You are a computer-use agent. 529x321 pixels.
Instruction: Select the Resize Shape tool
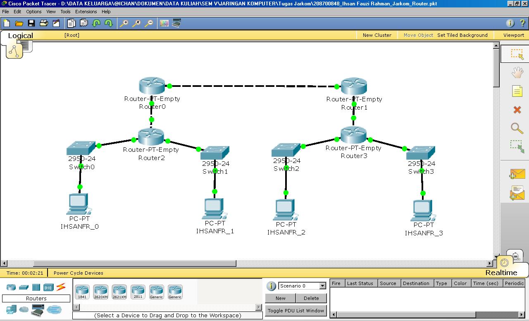coord(517,146)
